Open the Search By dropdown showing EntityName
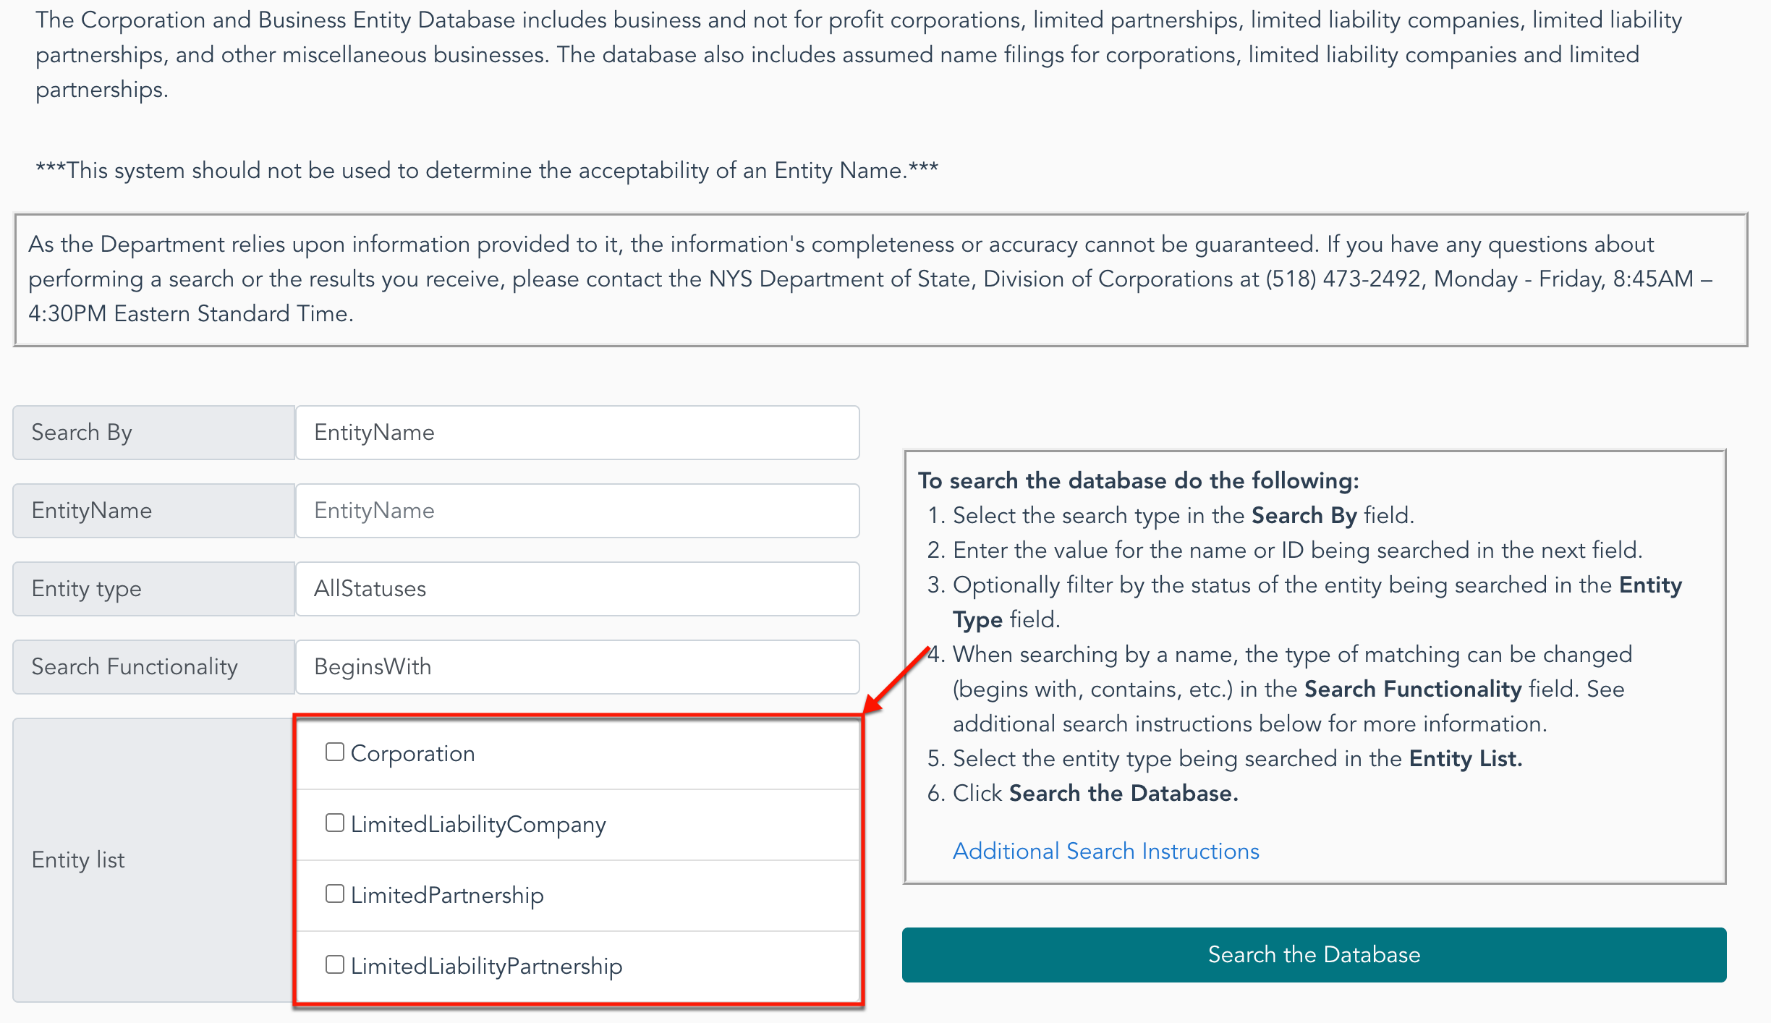 coord(577,433)
